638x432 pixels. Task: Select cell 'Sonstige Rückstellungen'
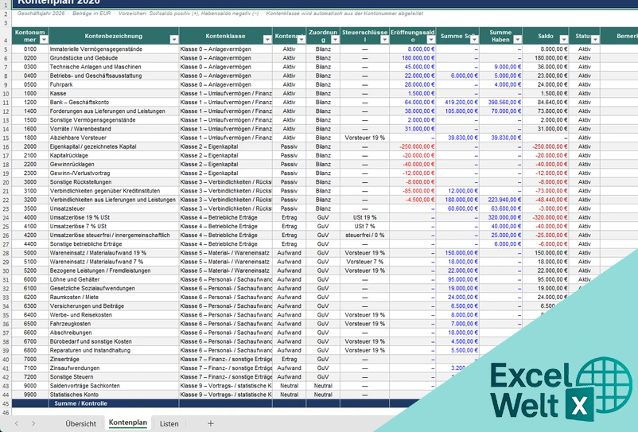[114, 182]
